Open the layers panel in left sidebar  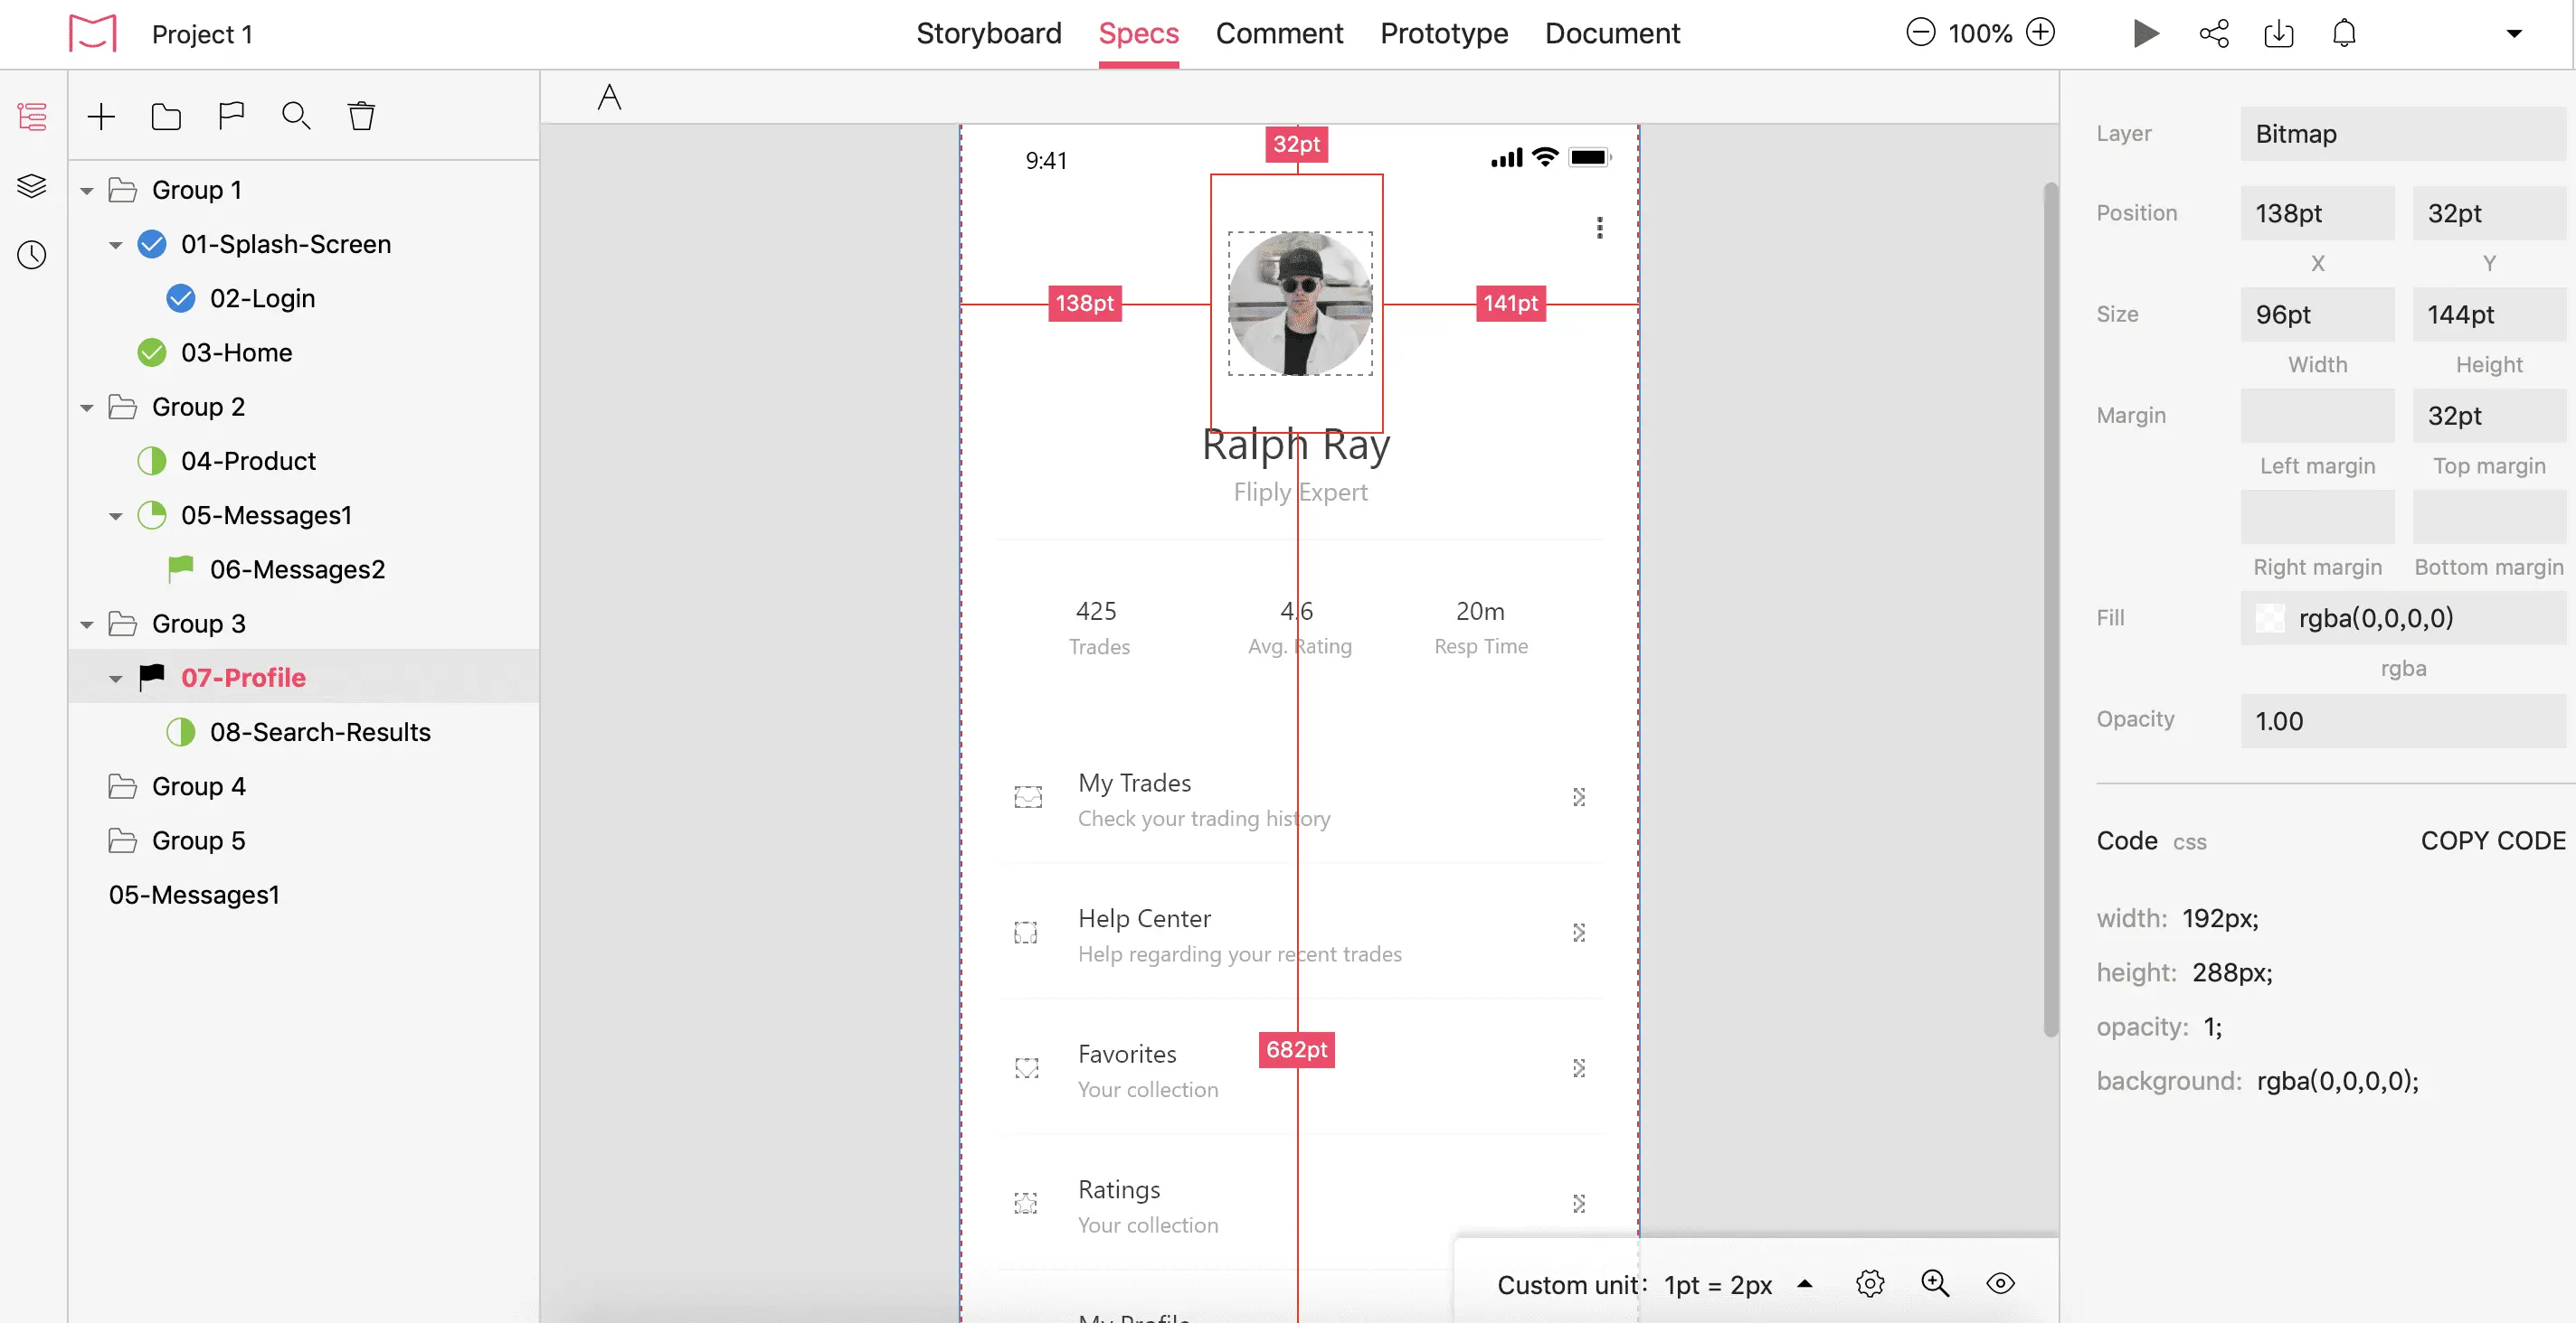click(x=32, y=186)
